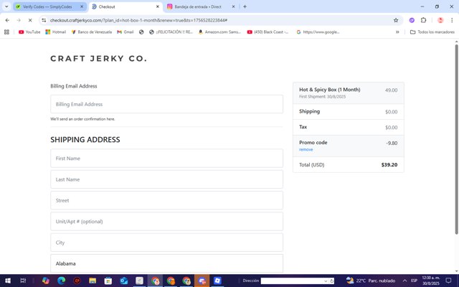
Task: Open the Extensions puzzle icon
Action: [x=423, y=20]
